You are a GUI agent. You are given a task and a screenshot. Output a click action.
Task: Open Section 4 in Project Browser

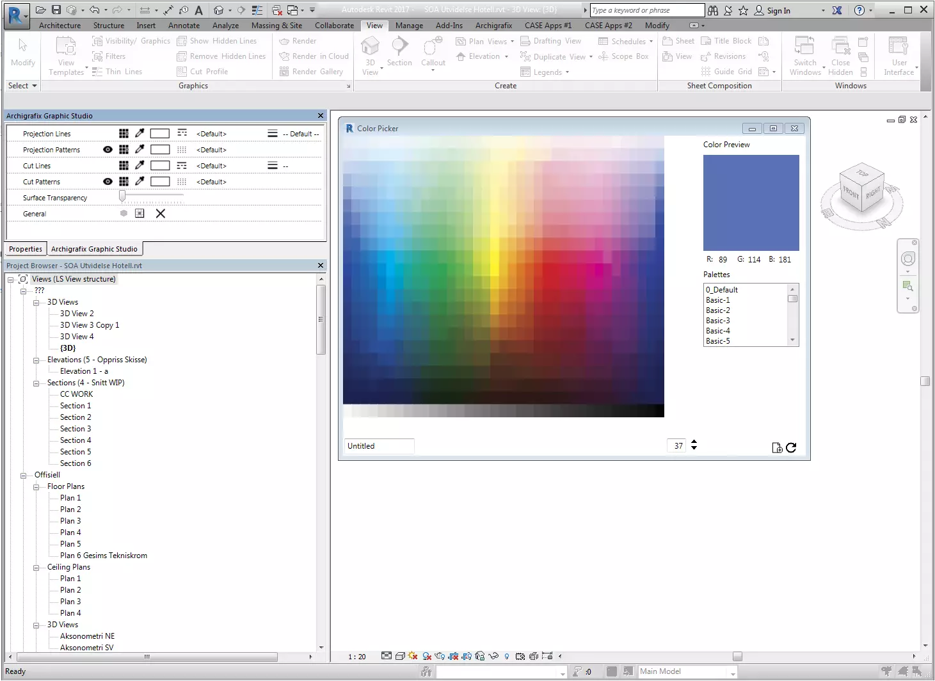tap(76, 440)
